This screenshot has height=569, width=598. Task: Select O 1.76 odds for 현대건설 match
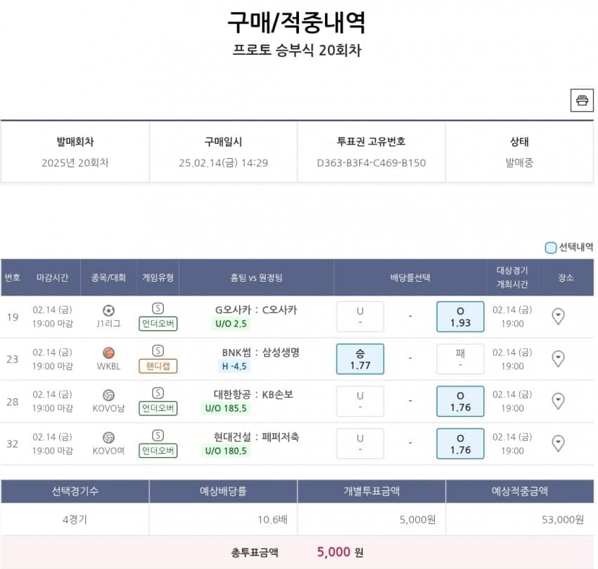click(x=460, y=444)
